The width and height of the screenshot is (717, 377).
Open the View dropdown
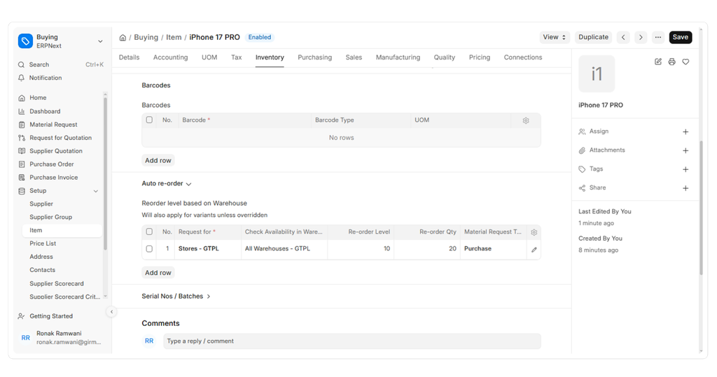[555, 38]
